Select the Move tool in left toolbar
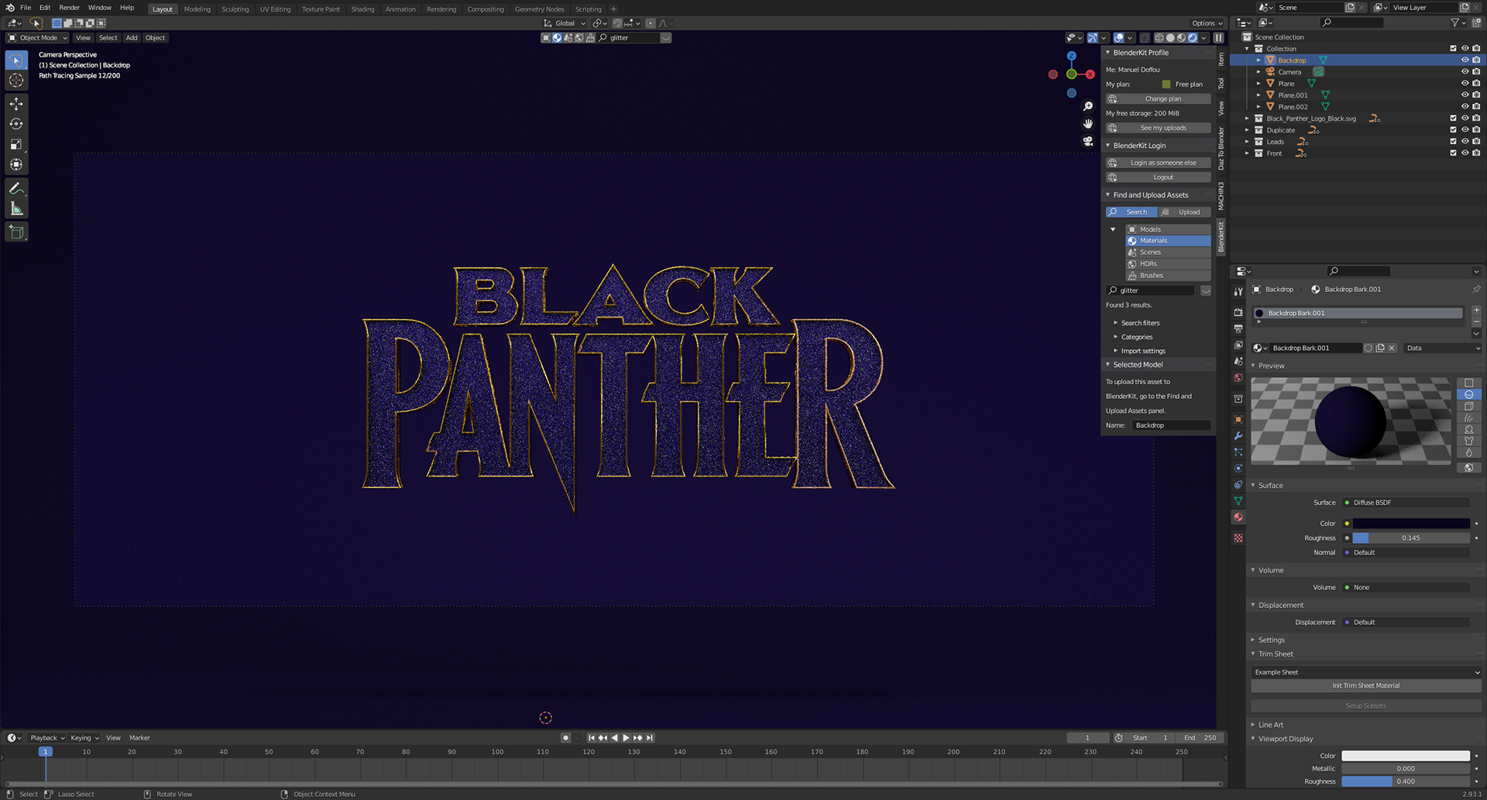1487x800 pixels. (16, 104)
